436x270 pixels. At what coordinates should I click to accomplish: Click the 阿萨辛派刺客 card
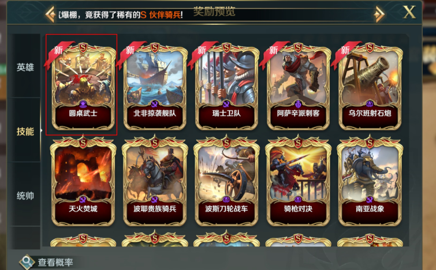[298, 87]
